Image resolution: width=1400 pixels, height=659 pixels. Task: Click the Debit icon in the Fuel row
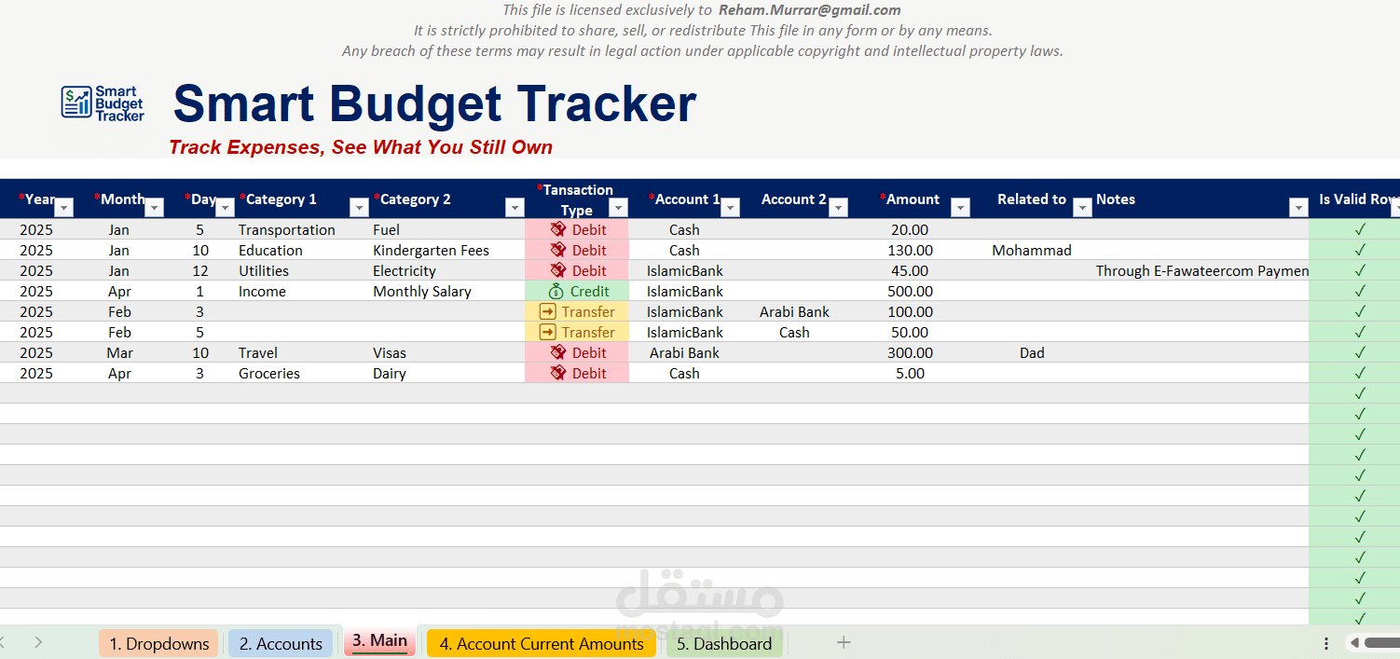(x=558, y=229)
